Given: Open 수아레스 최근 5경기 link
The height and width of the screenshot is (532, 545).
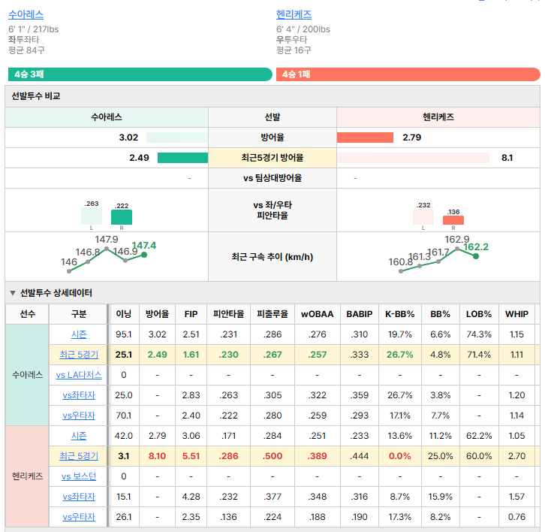Looking at the screenshot, I should tap(79, 355).
